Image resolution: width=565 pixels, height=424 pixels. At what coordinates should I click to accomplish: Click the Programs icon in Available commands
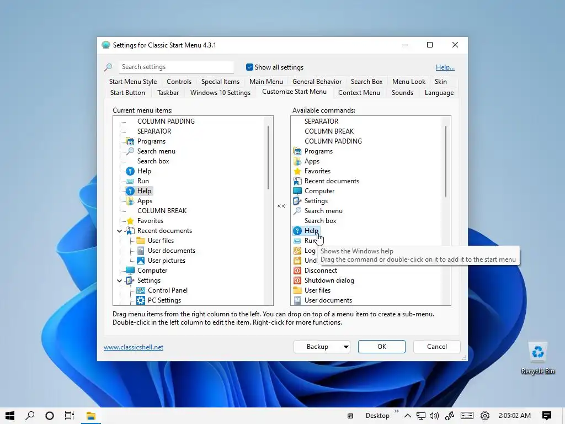[x=297, y=151]
